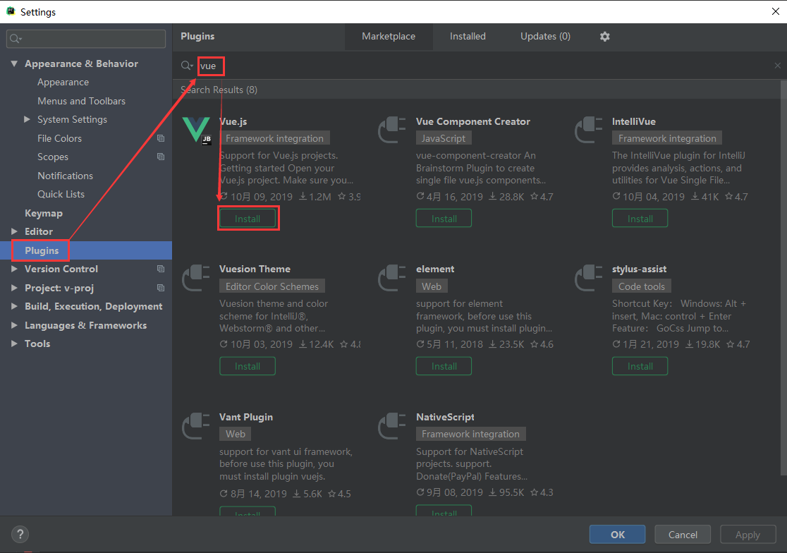
Task: Open help with the question mark button
Action: [20, 535]
